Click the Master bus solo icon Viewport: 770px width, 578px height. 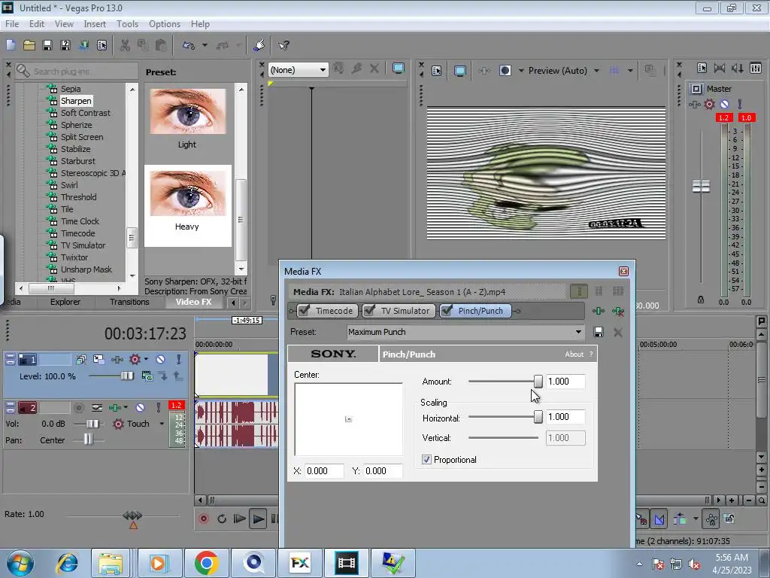coord(740,104)
